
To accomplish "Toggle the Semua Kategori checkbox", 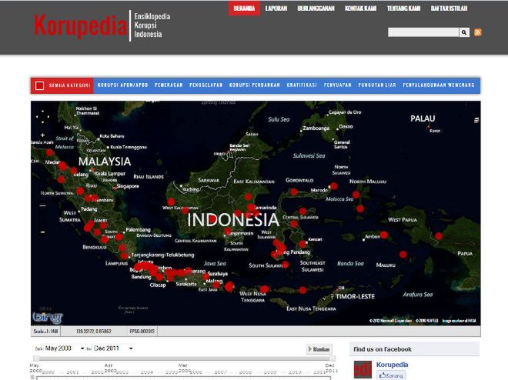I will (x=39, y=85).
